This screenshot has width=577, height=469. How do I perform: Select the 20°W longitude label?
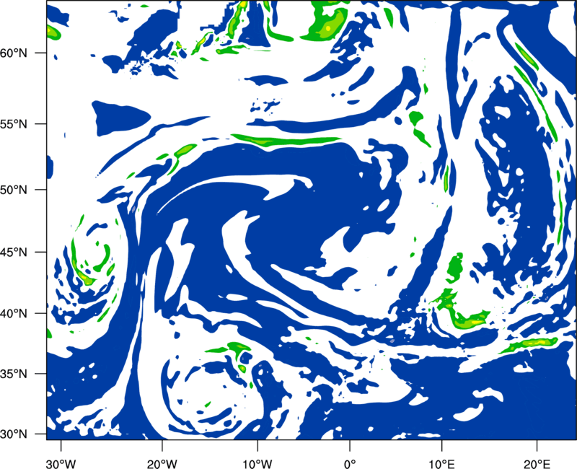click(162, 464)
